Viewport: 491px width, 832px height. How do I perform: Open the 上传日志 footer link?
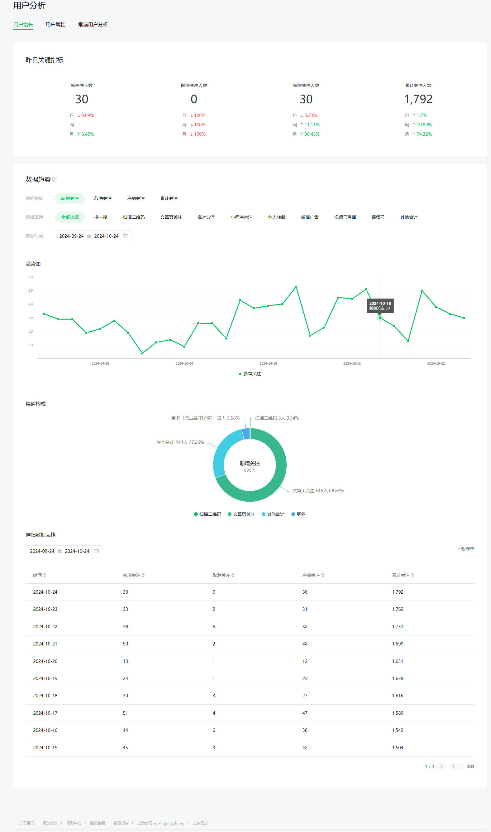pyautogui.click(x=201, y=823)
